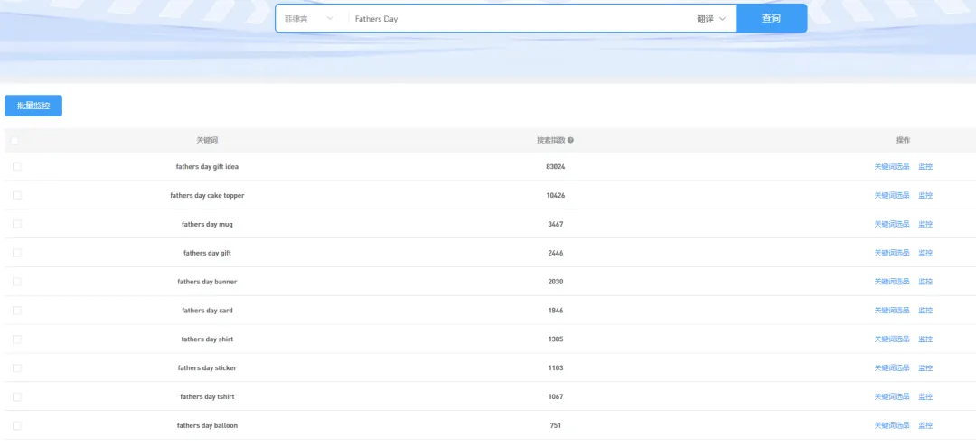This screenshot has height=446, width=976.
Task: Open 关键词选品 for fathers day tshirt
Action: 892,397
